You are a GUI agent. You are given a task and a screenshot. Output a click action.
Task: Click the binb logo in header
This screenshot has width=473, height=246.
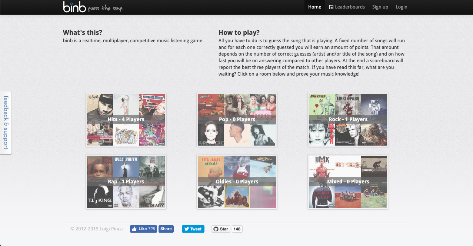point(75,7)
